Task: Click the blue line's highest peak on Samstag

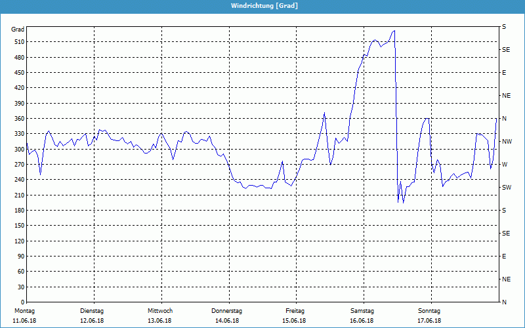Action: click(x=394, y=31)
